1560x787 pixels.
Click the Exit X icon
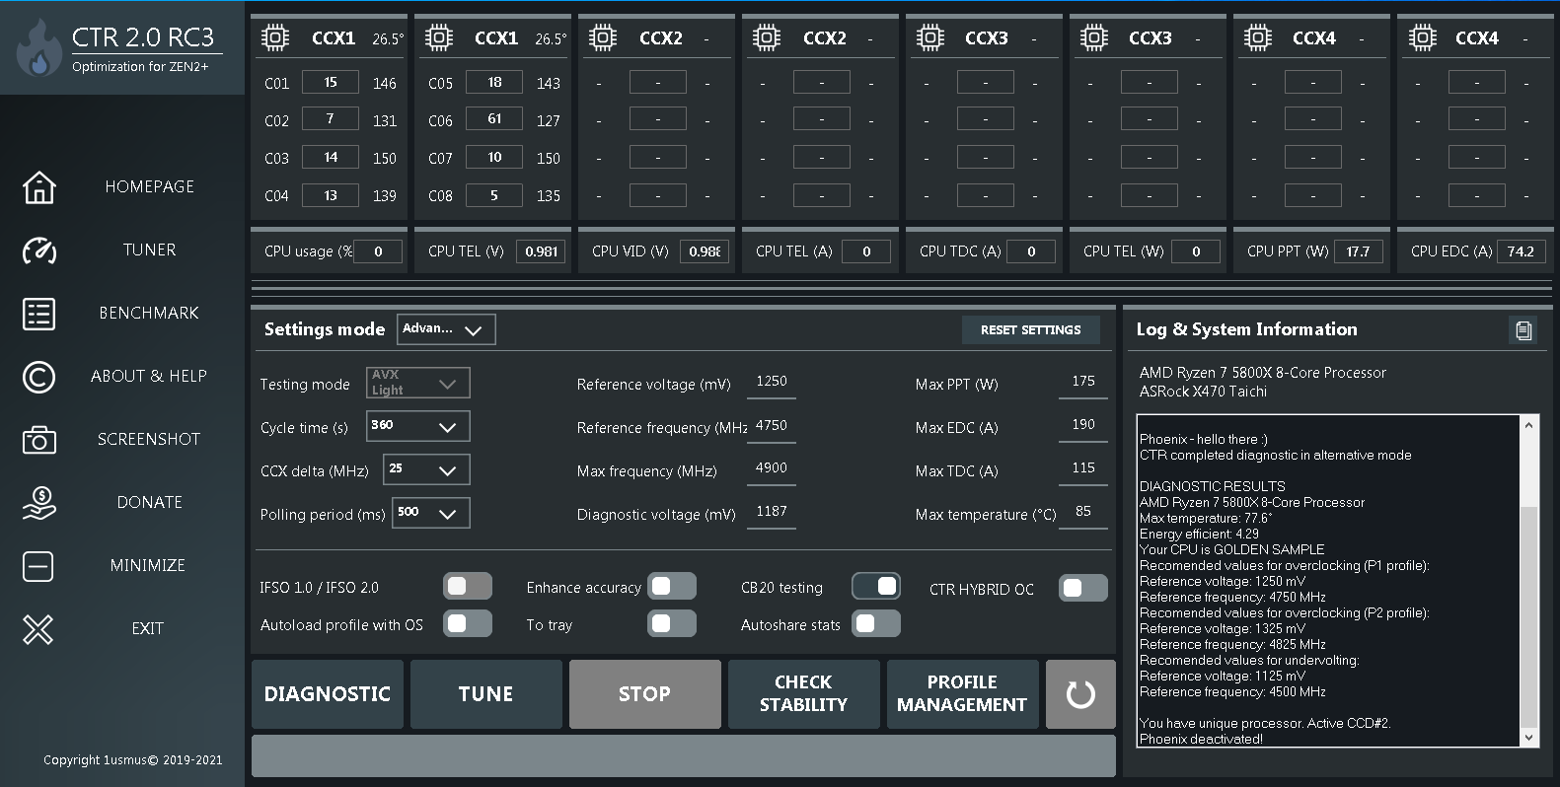(x=38, y=629)
